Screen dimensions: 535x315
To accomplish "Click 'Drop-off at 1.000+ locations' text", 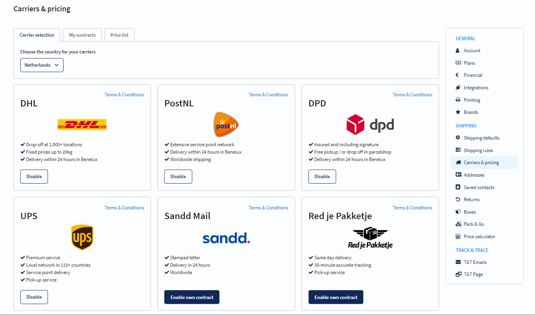I will pos(54,145).
